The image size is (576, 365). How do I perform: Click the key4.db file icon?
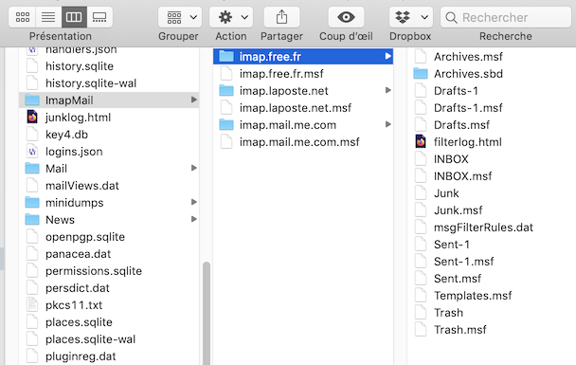[x=32, y=135]
